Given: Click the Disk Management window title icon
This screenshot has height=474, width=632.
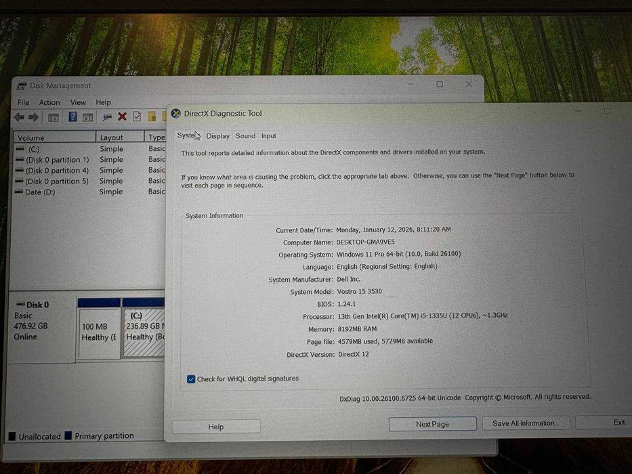Looking at the screenshot, I should tap(22, 86).
